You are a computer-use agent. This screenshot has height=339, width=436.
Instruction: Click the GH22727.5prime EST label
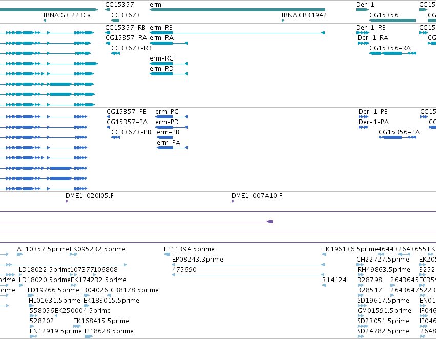click(383, 260)
